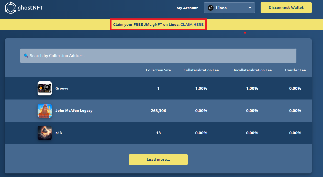Click the Transfer Fee column header
The height and width of the screenshot is (177, 323).
tap(295, 70)
